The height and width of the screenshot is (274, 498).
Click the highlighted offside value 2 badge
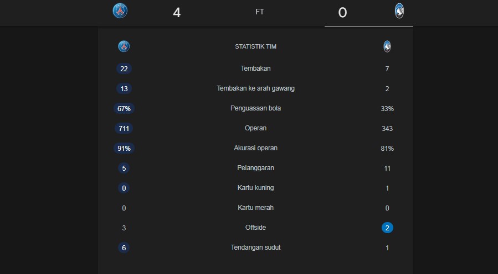tap(387, 228)
